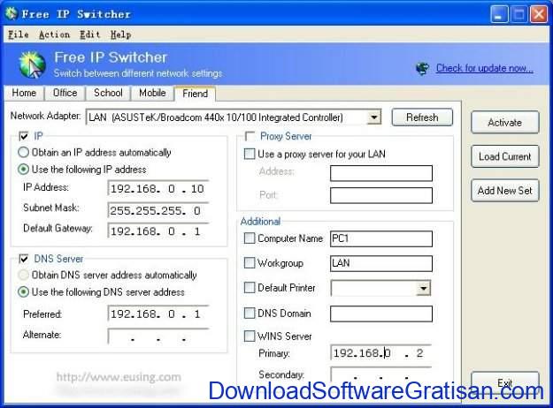This screenshot has height=408, width=553.
Task: Expand the Default Printer dropdown
Action: click(x=423, y=288)
